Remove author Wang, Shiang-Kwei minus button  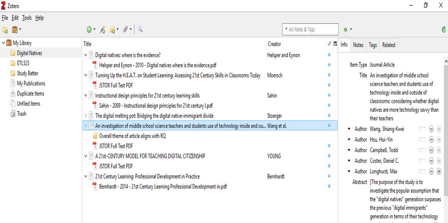[431, 129]
